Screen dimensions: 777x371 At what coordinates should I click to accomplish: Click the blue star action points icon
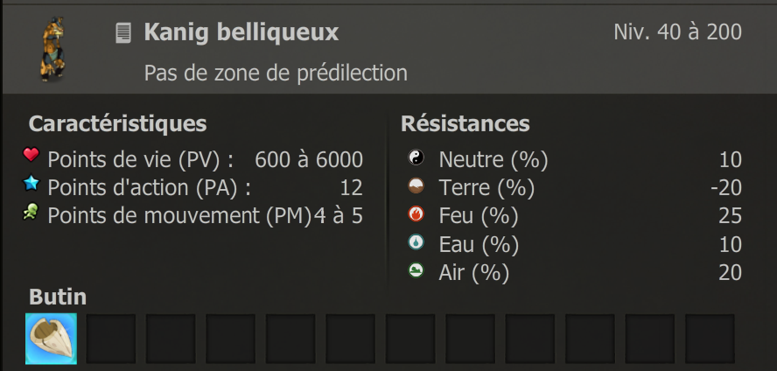tap(31, 184)
